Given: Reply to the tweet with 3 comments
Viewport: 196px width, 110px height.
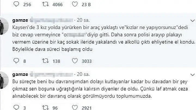Looking at the screenshot, I should point(16,107).
